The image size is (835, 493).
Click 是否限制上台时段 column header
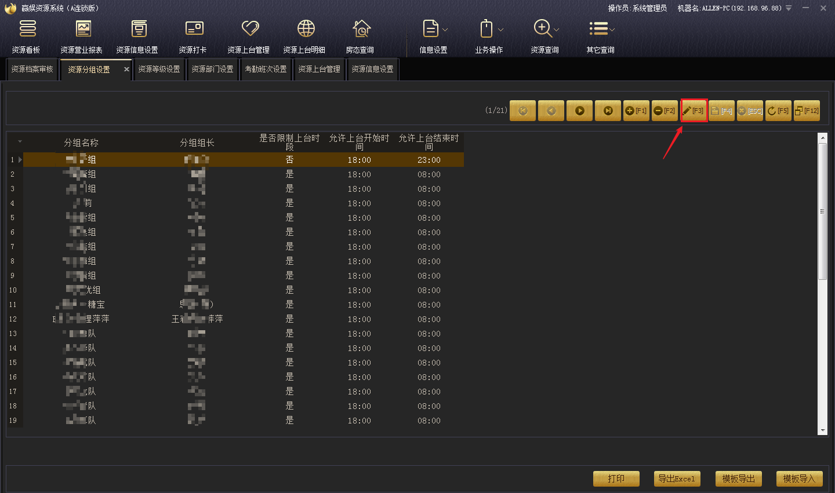tap(289, 143)
